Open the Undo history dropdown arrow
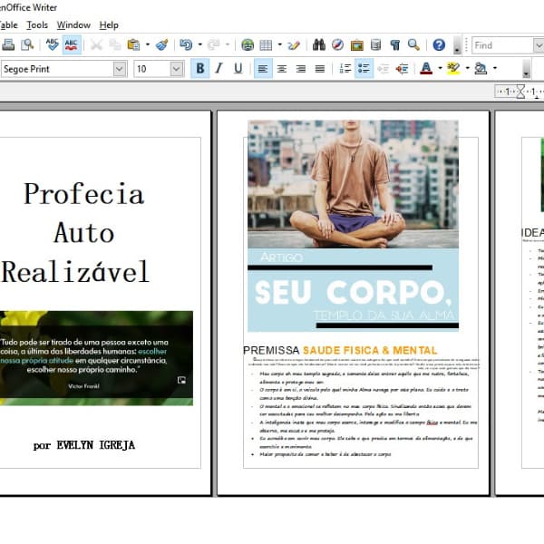Screen dimensions: 544x544 tap(199, 44)
